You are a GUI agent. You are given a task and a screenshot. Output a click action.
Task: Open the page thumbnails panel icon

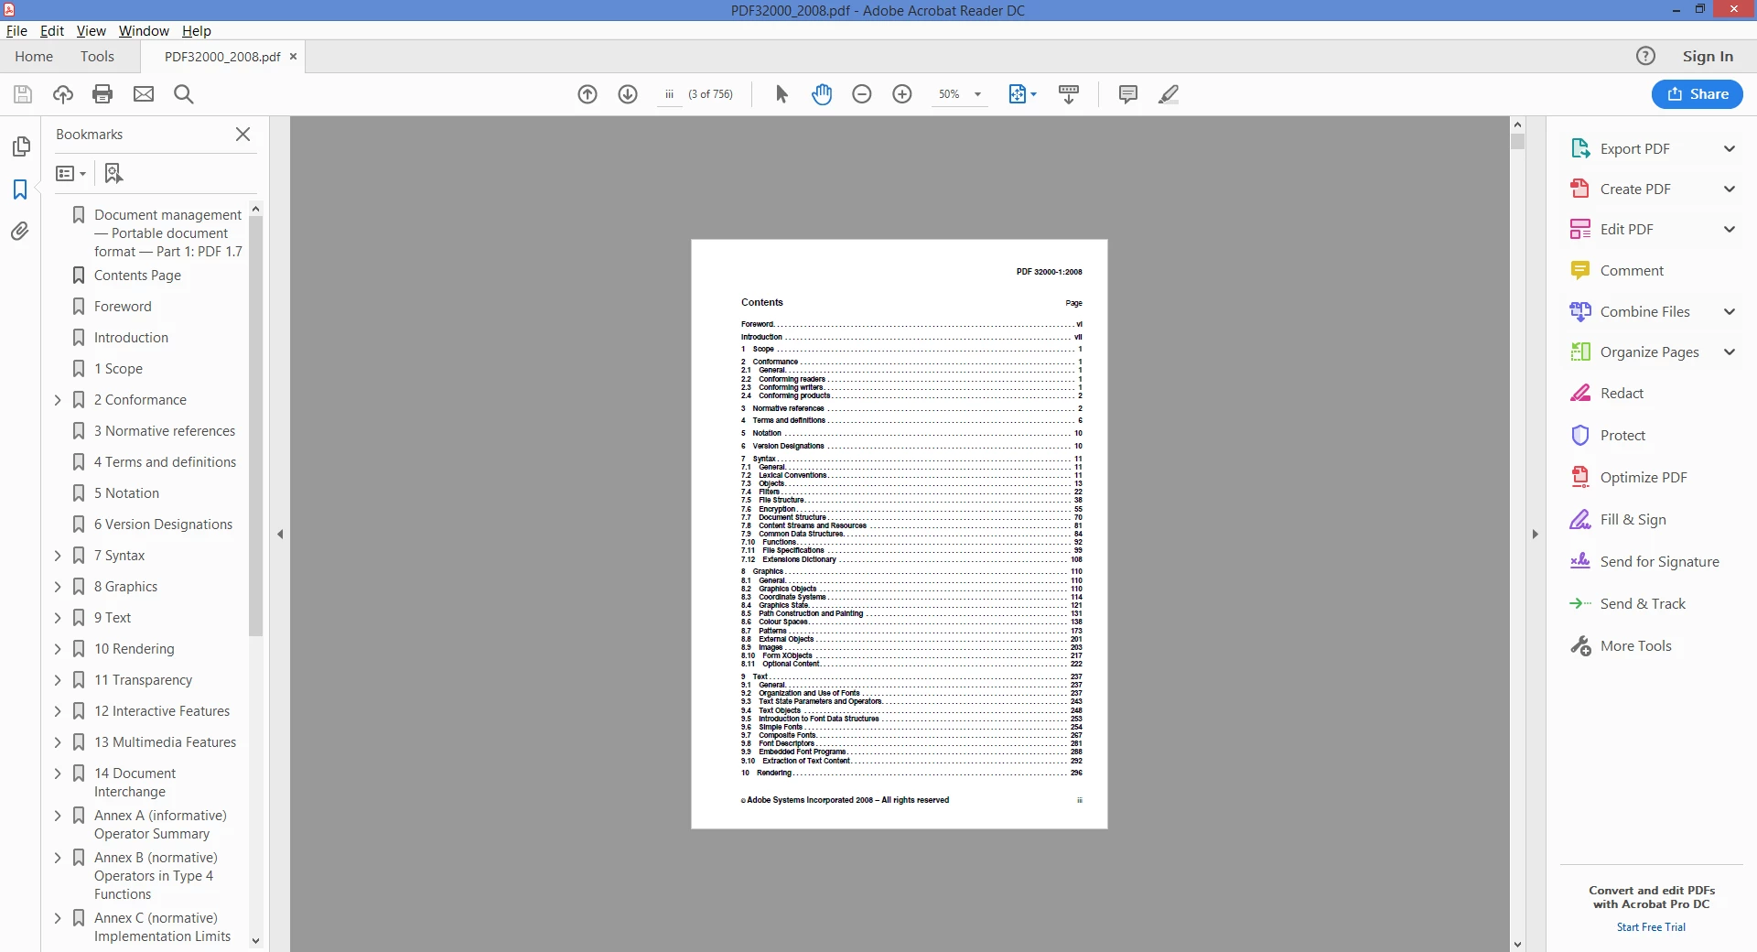(20, 146)
